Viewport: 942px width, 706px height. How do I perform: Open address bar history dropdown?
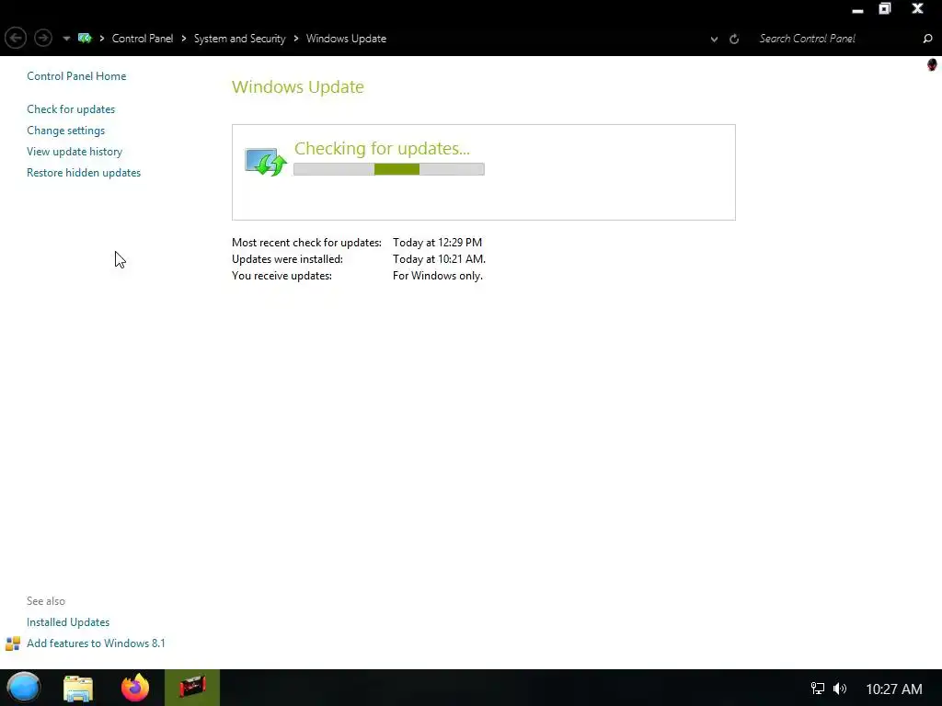coord(714,39)
